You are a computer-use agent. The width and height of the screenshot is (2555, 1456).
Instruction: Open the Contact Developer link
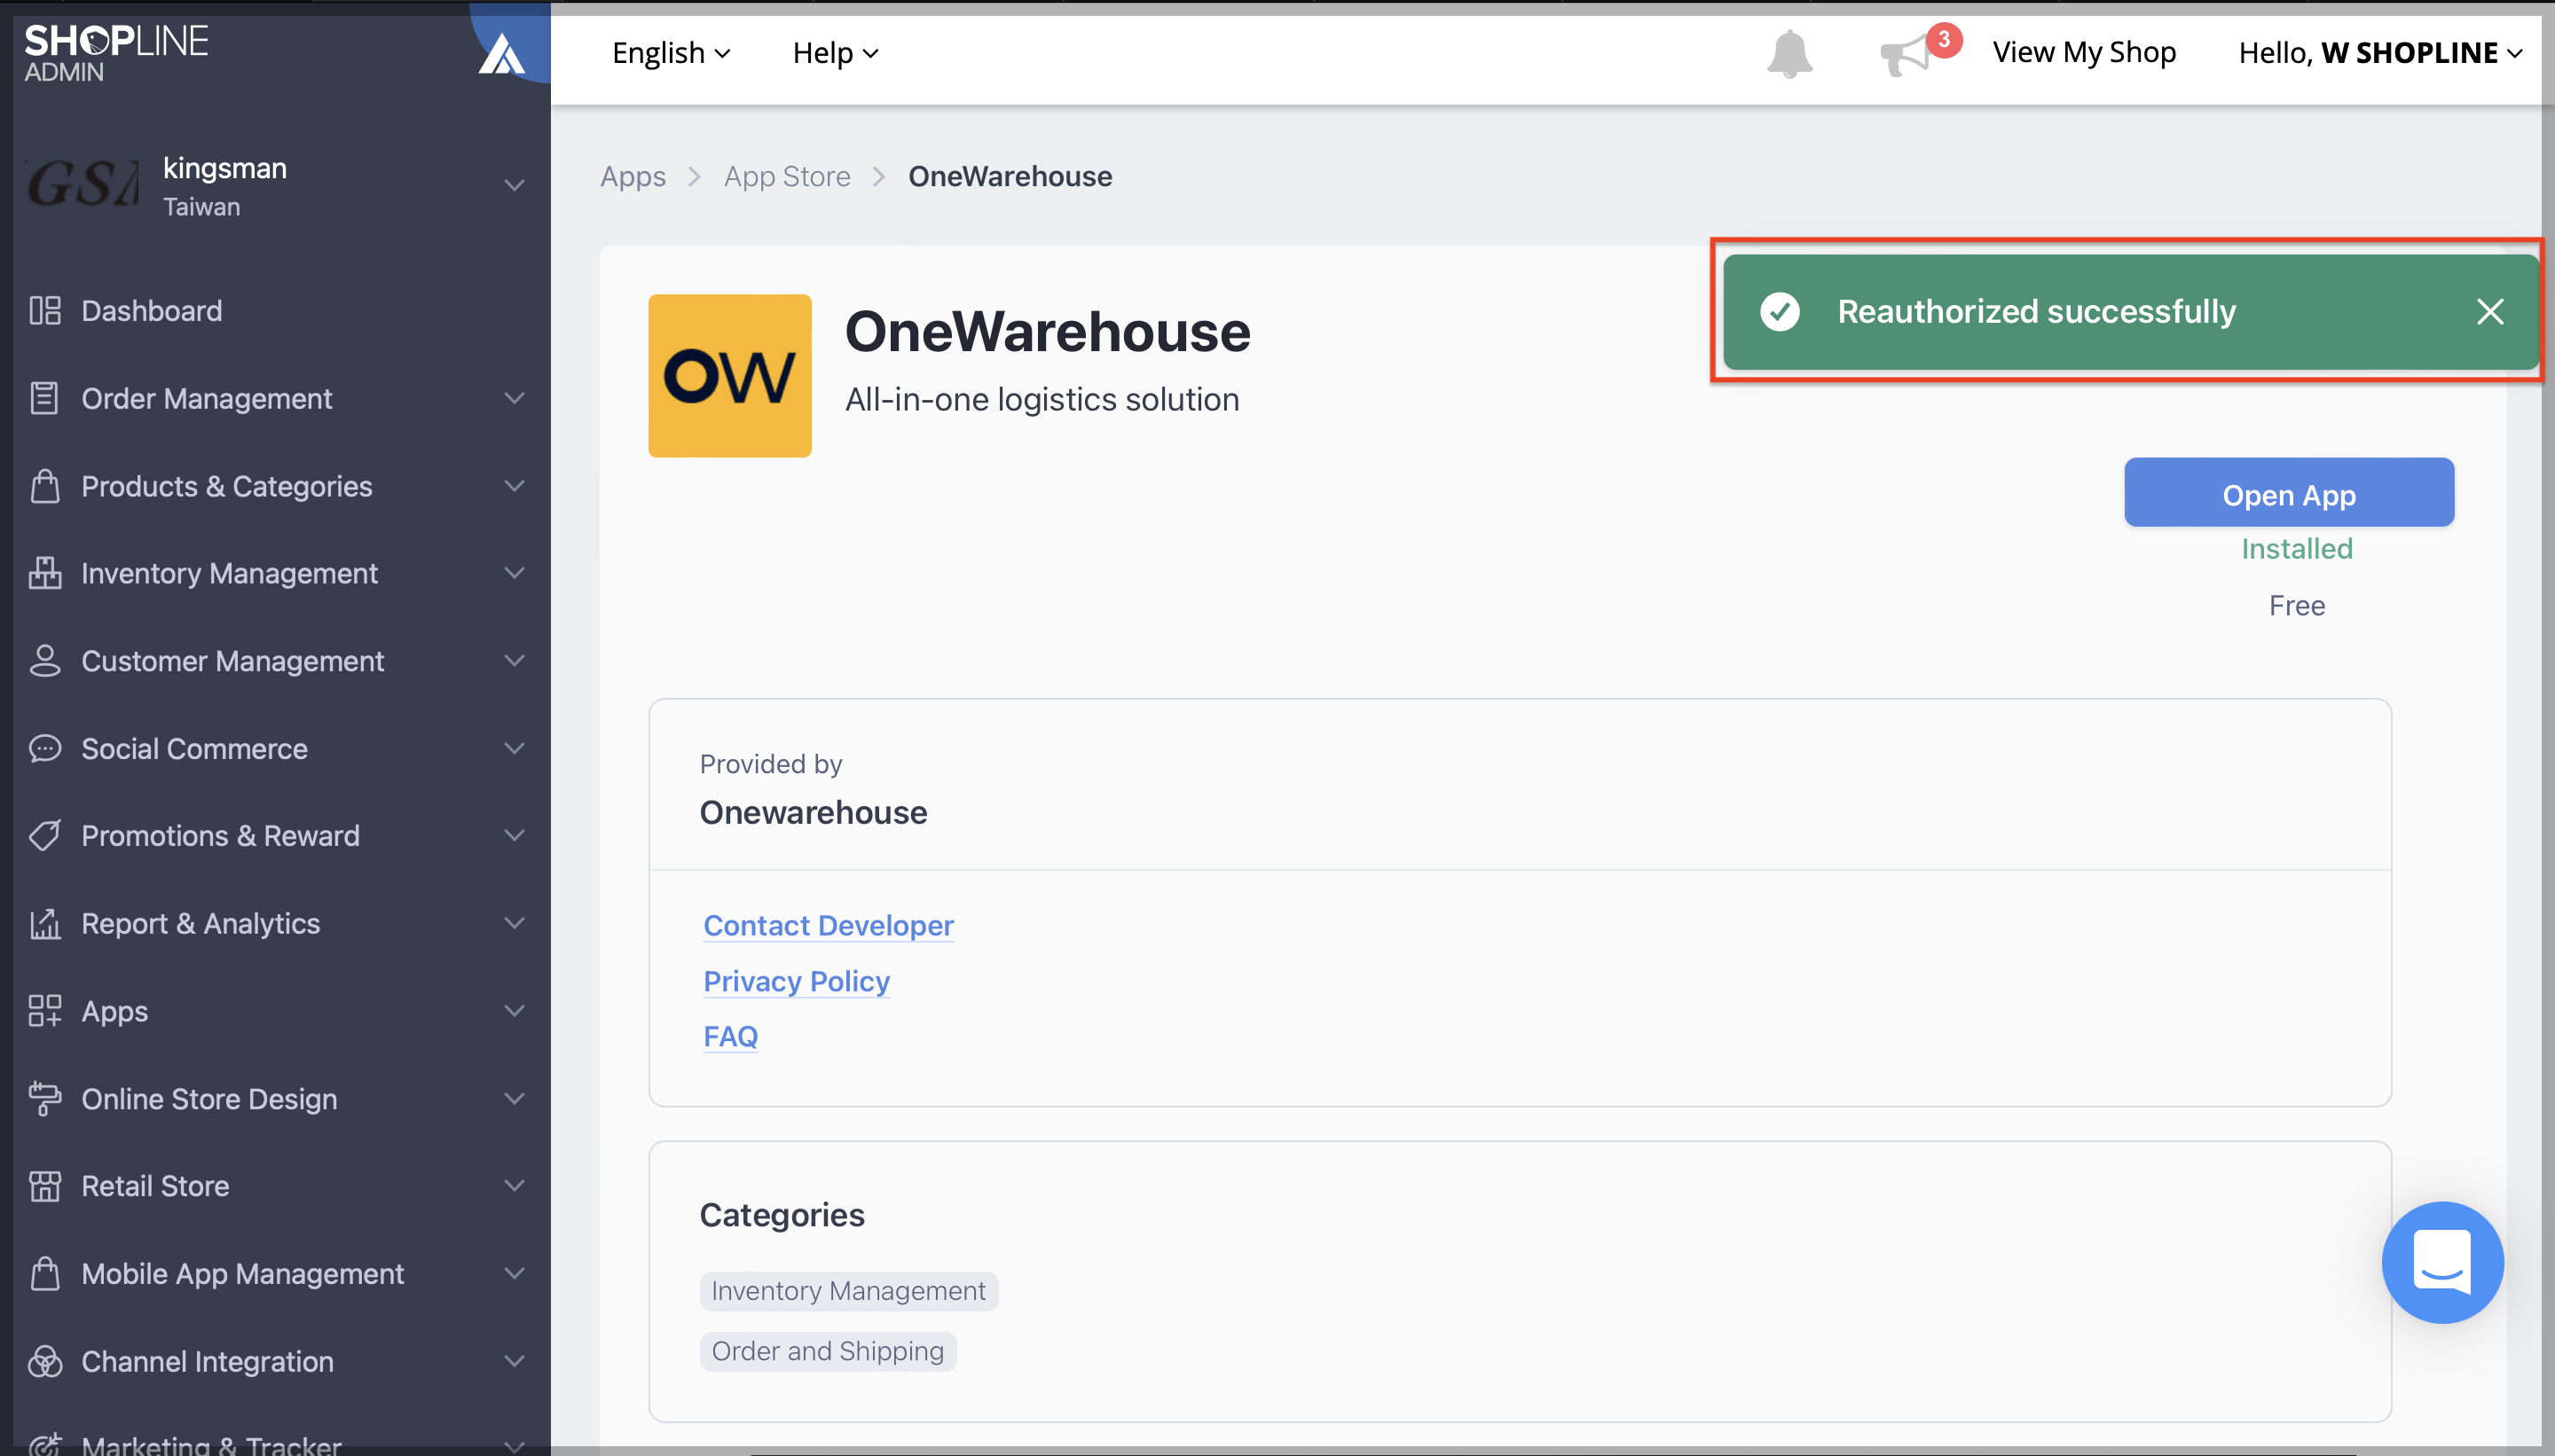click(x=829, y=925)
